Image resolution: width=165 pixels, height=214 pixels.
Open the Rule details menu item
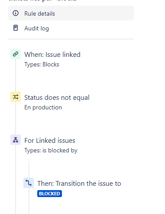point(71,13)
